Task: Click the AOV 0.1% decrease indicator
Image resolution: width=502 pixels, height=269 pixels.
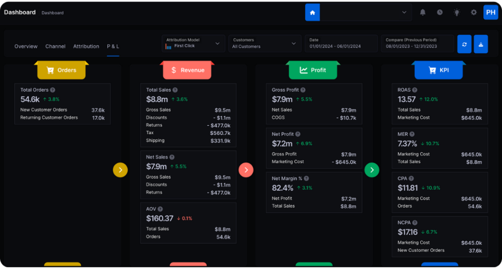Action: [x=184, y=219]
